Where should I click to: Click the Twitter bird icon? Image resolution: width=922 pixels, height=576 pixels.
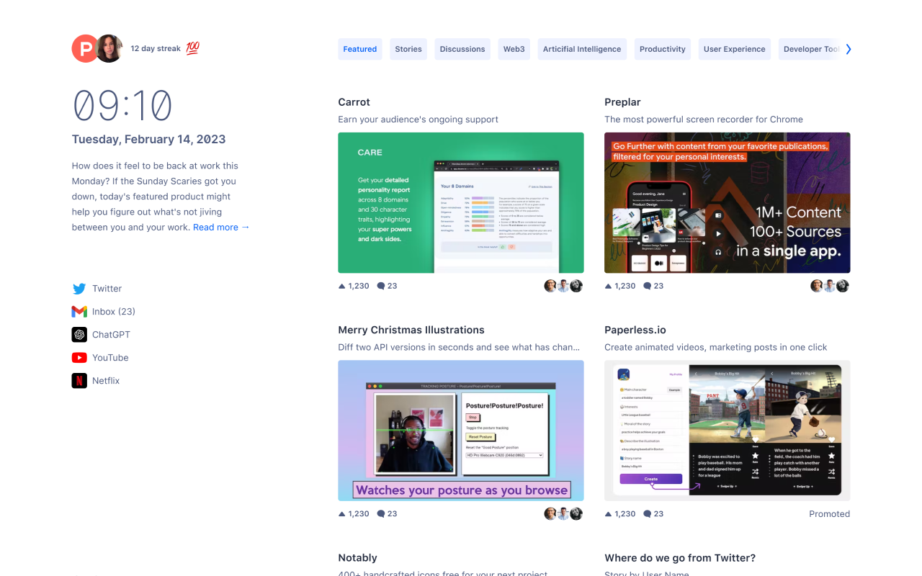[79, 289]
